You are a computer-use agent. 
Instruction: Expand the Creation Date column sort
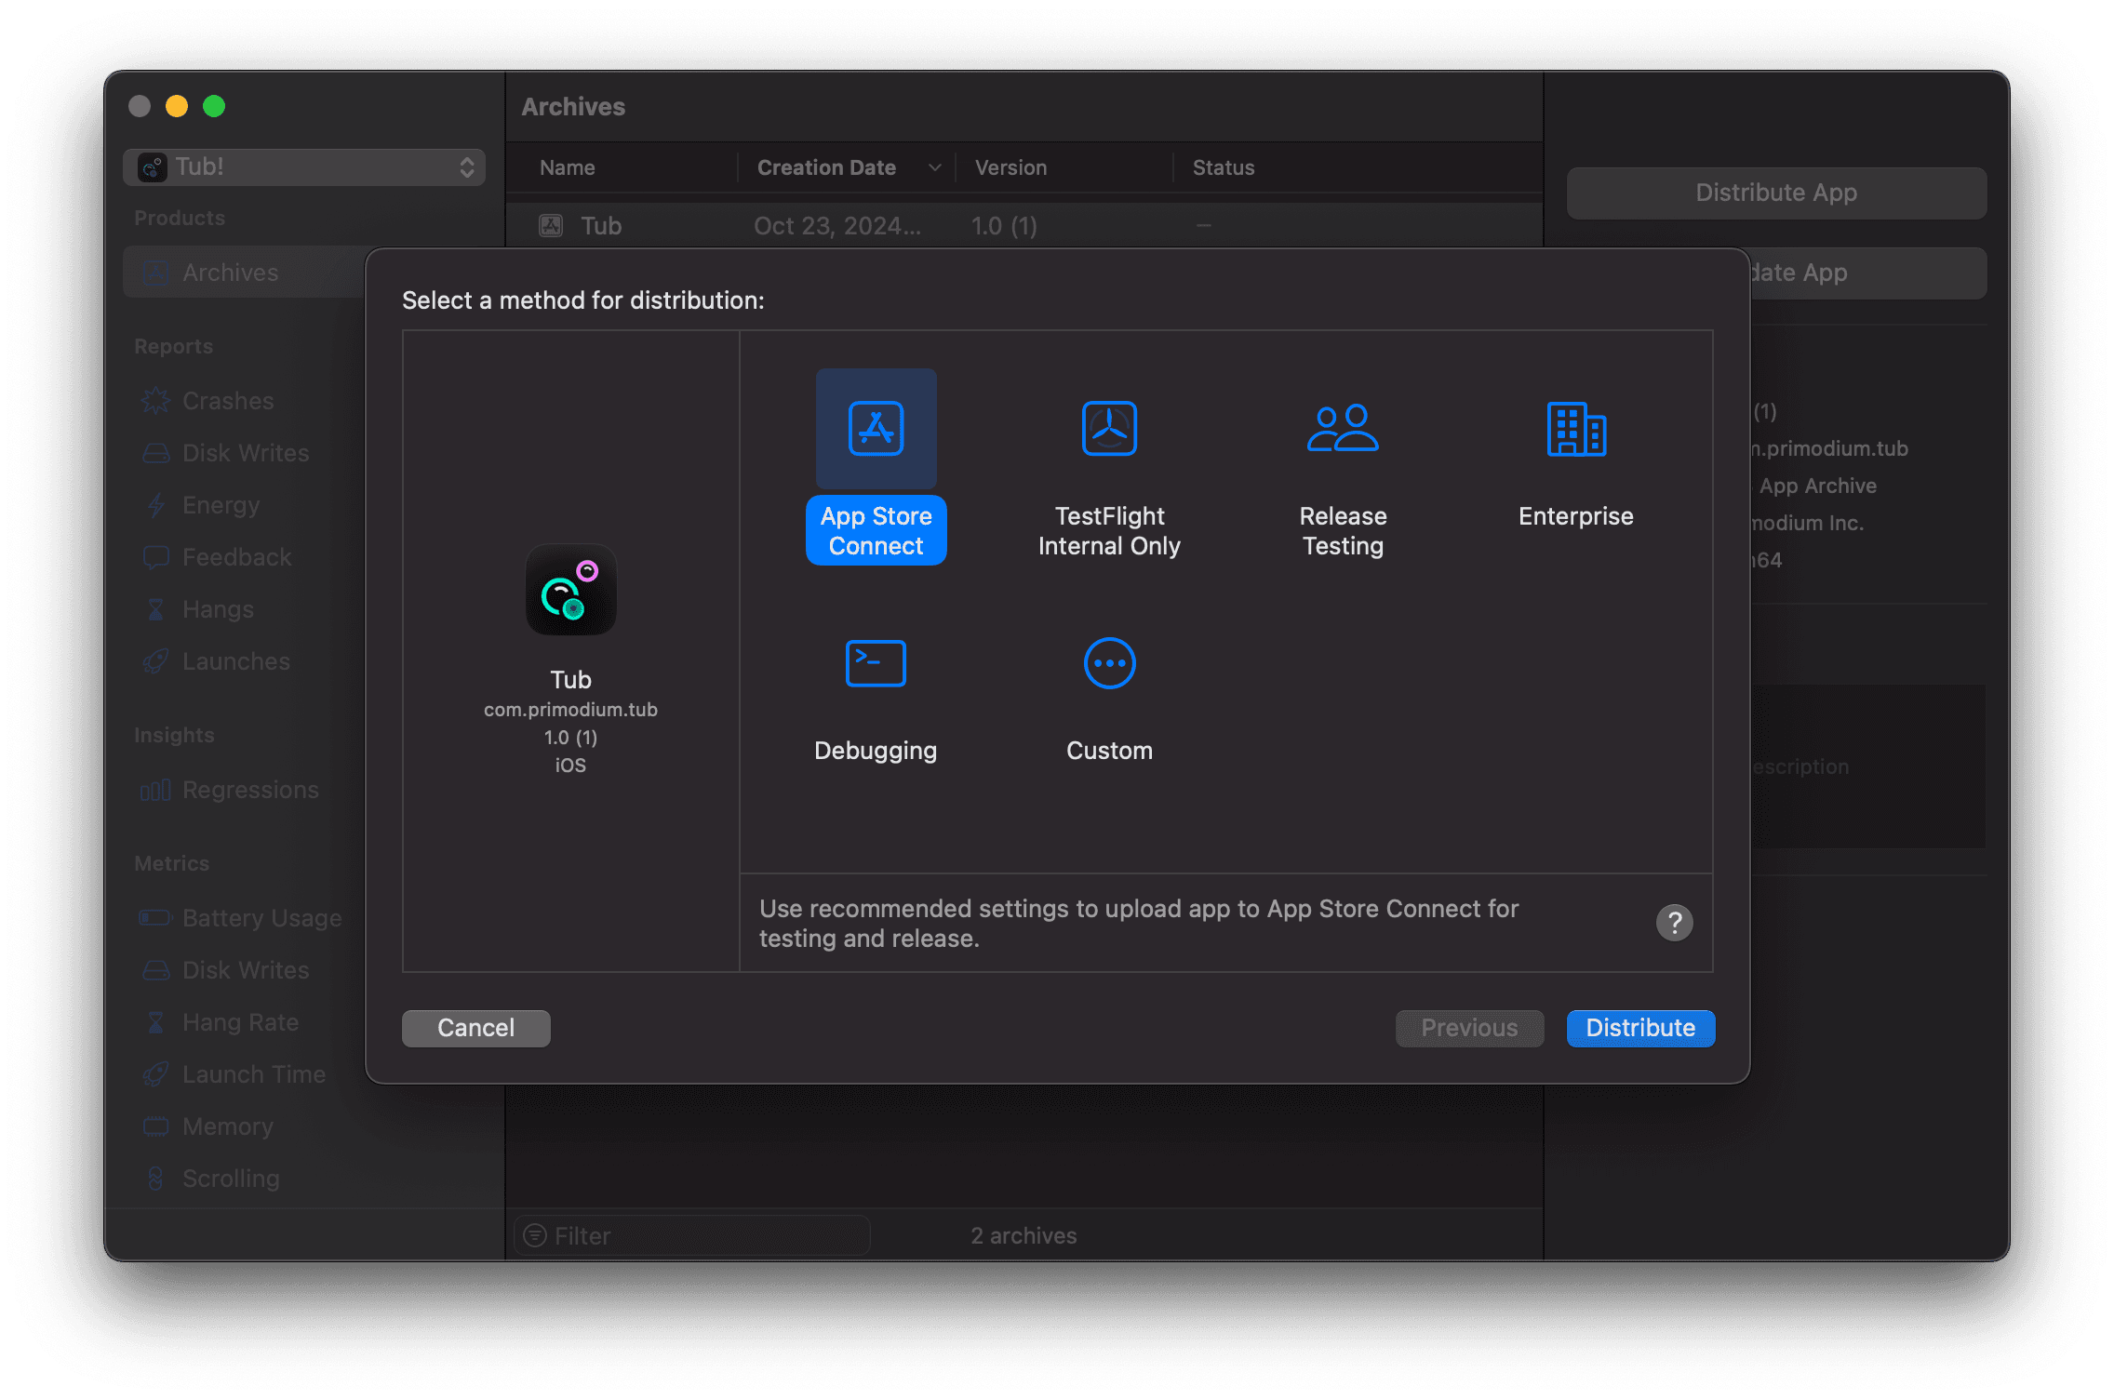point(932,166)
